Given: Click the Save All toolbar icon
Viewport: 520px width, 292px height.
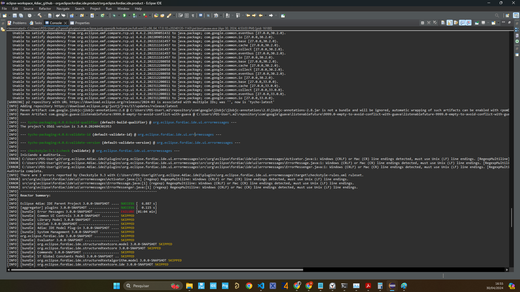Looking at the screenshot, I should pyautogui.click(x=21, y=15).
